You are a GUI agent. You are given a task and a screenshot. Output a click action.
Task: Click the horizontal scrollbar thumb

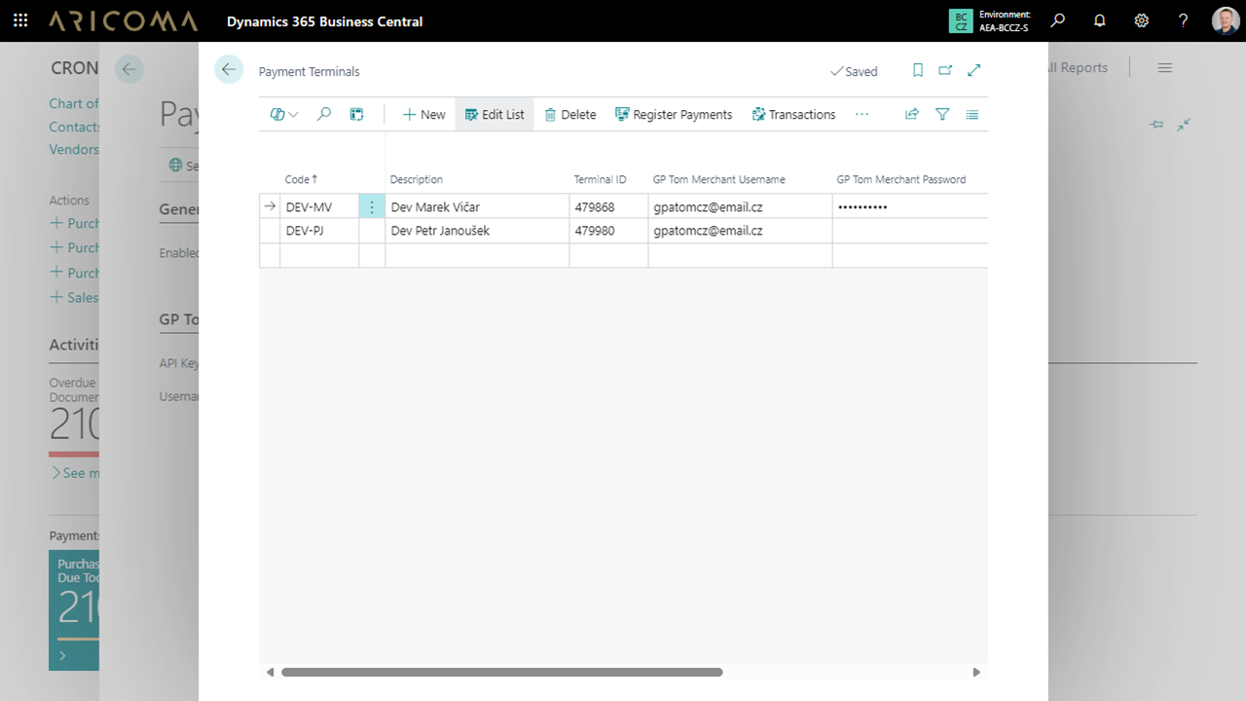(x=502, y=672)
